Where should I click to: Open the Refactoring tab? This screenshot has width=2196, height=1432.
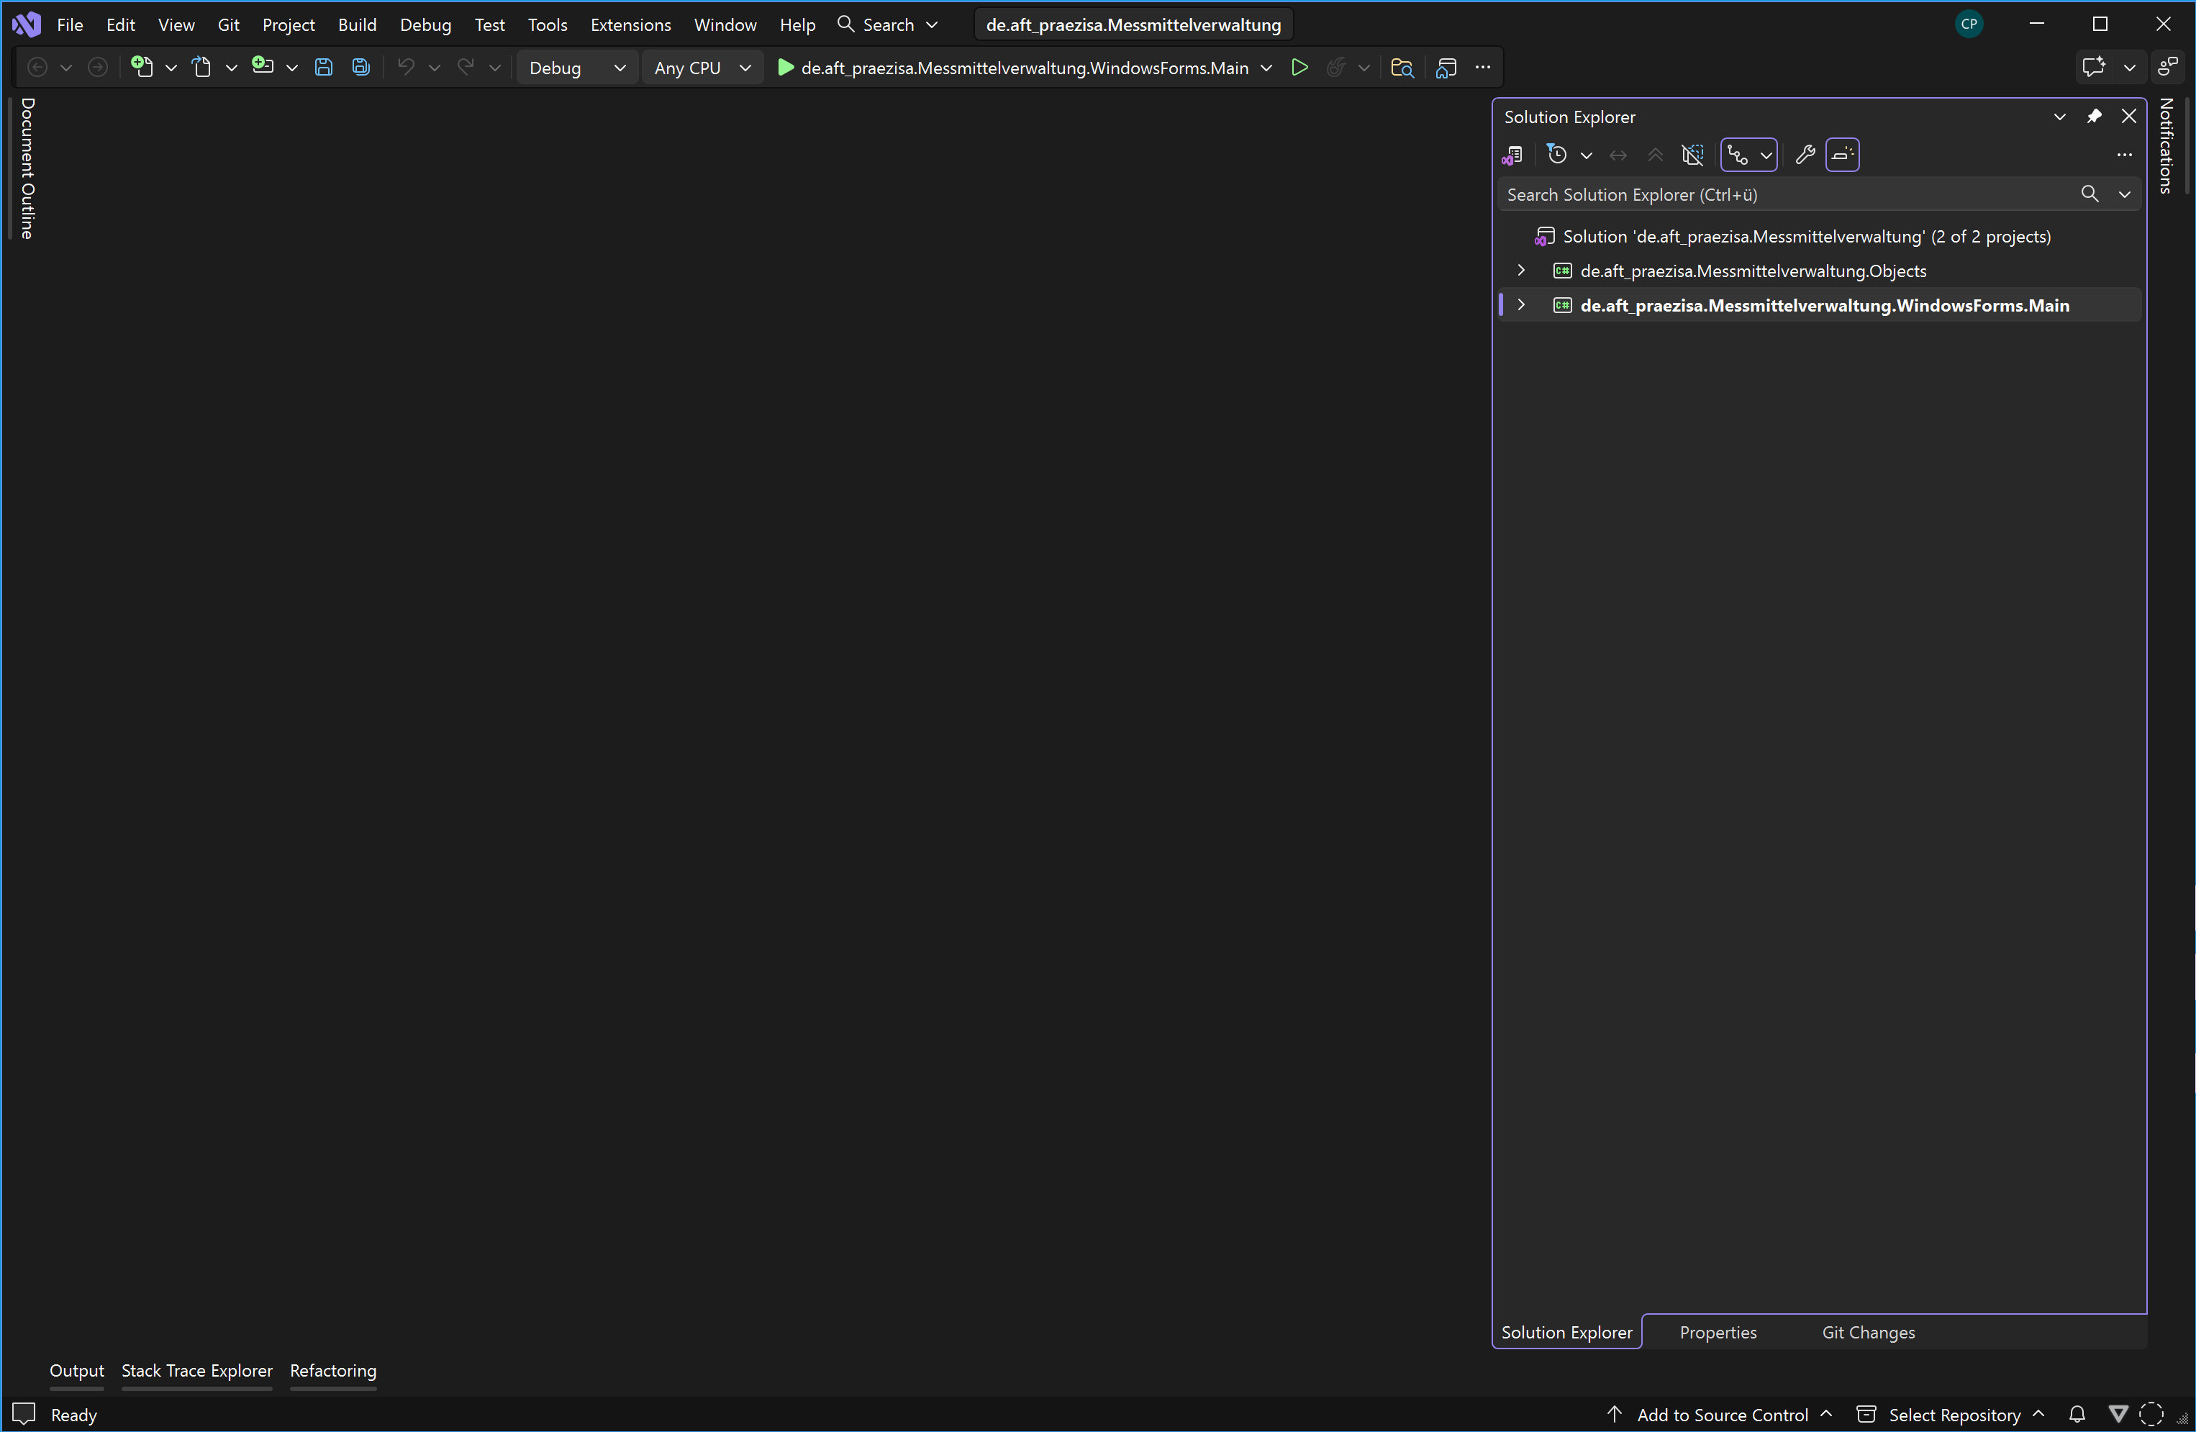333,1369
